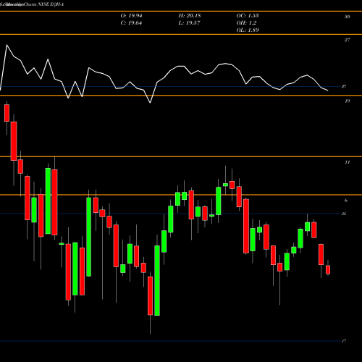Click the axis label 30
Image resolution: width=362 pixels, height=362 pixels.
tap(347, 17)
